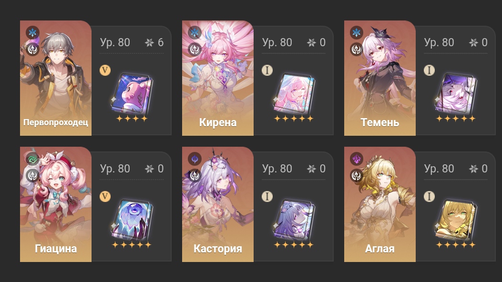Click the Remembrance path icon on Аглая card

point(356,175)
